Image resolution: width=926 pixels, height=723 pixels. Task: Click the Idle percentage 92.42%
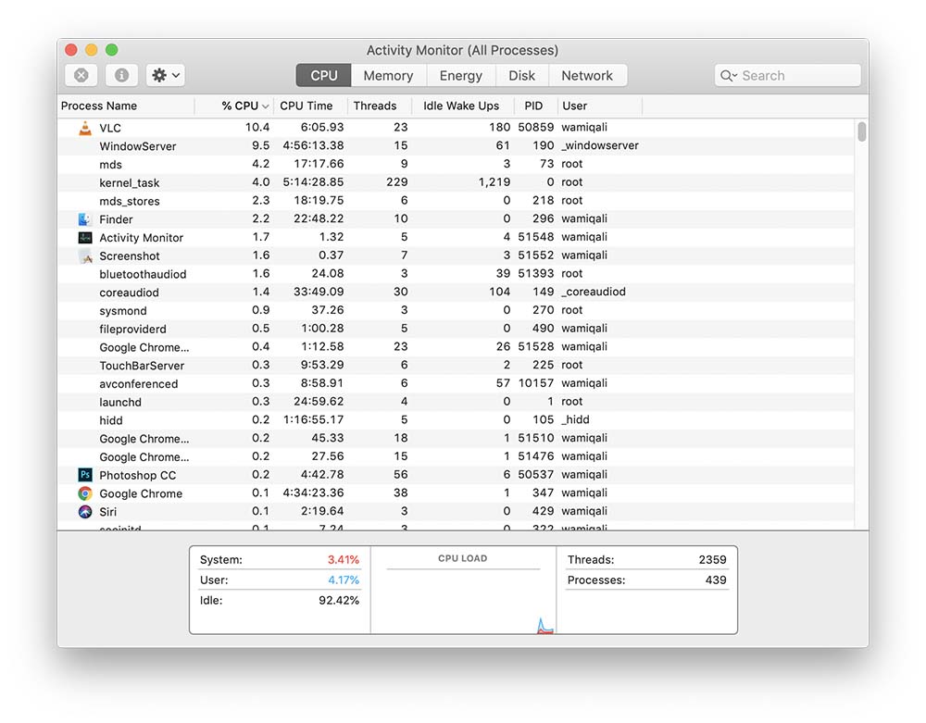(x=338, y=601)
